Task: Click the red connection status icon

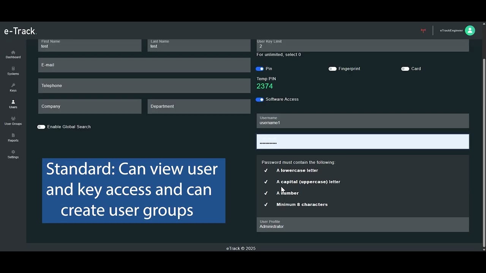Action: click(x=423, y=31)
